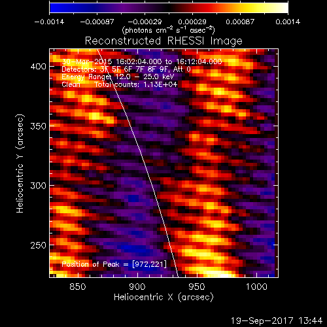The image size is (327, 327).
Task: Click the X axis tick label 850
Action: click(78, 286)
